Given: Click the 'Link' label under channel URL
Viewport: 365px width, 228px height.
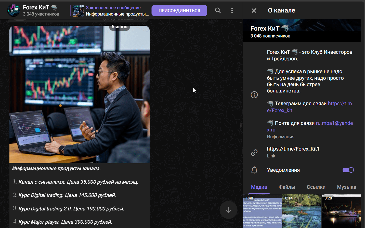Looking at the screenshot, I should (271, 156).
